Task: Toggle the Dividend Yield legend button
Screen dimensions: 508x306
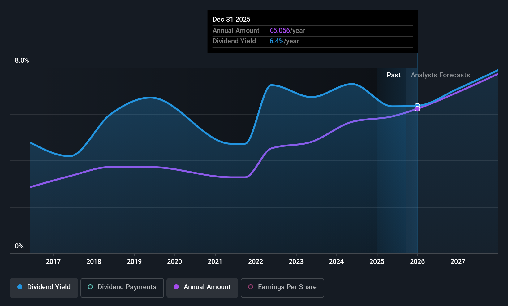Action: pos(44,288)
